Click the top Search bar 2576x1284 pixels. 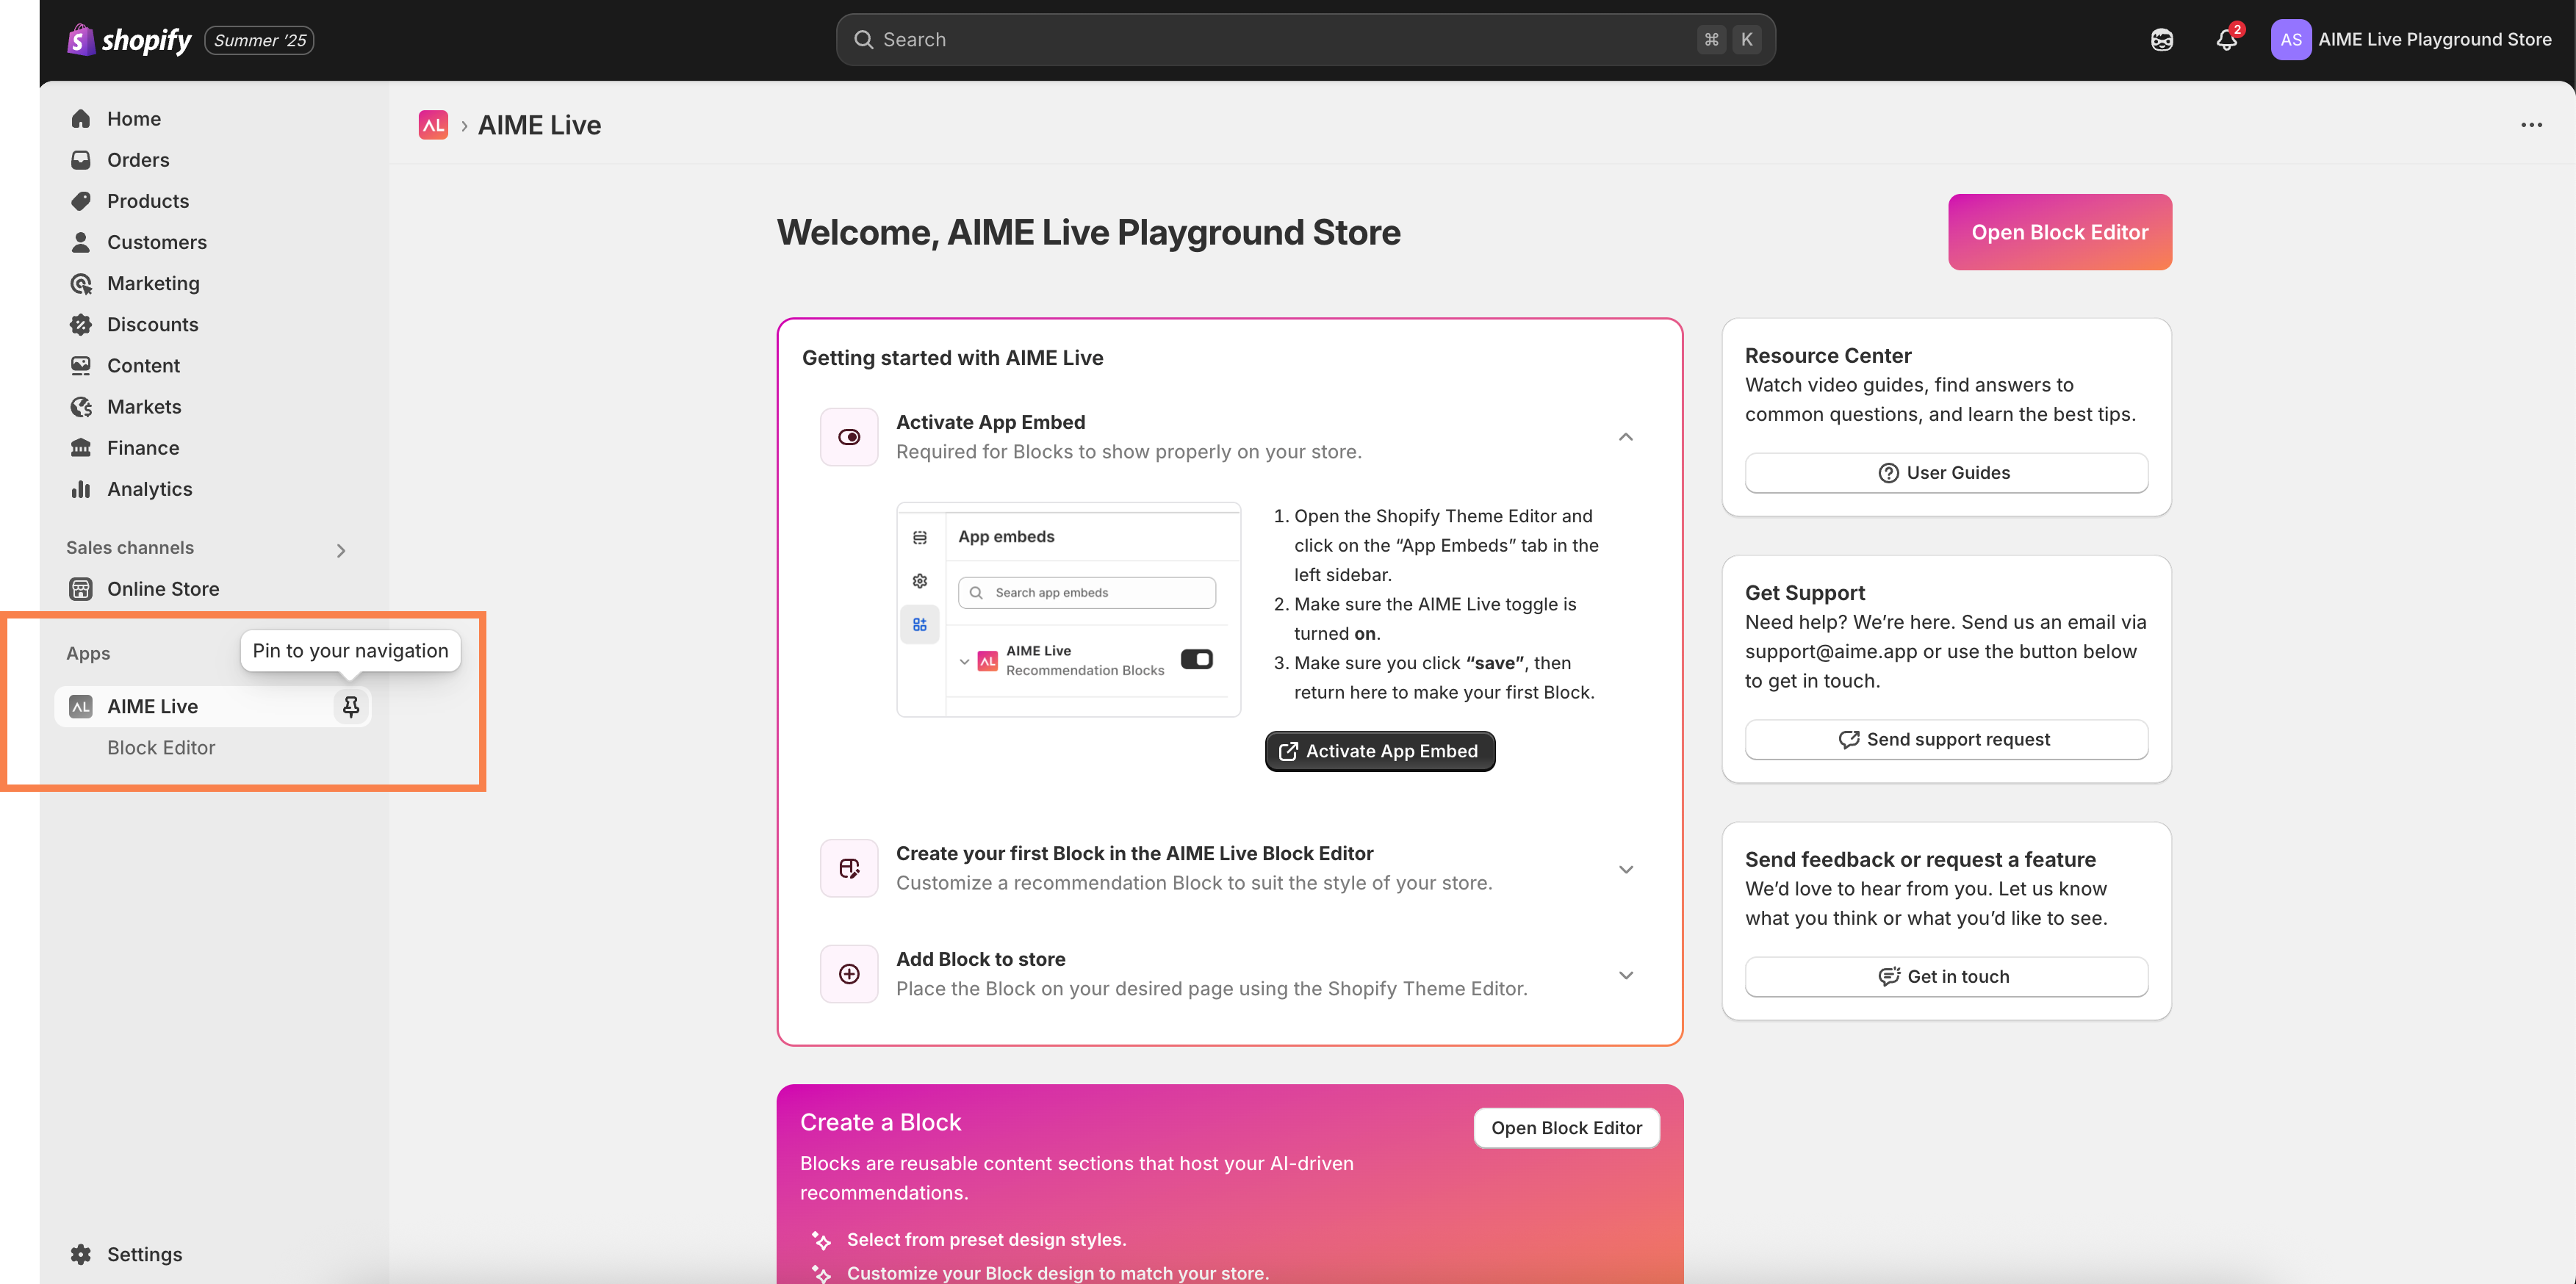pos(1305,40)
